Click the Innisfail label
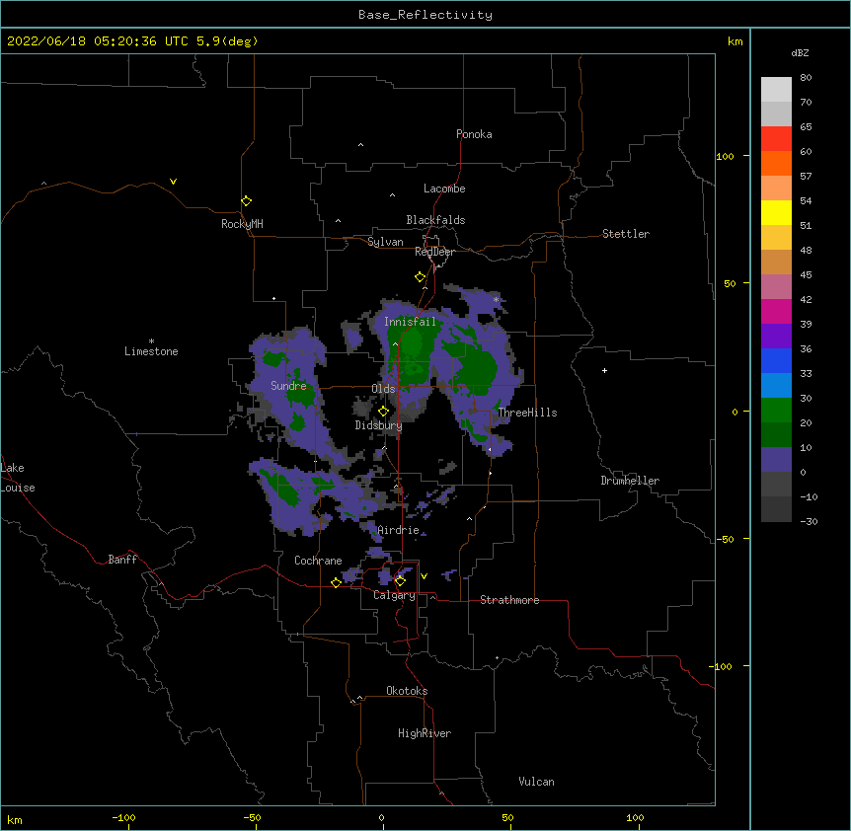 pos(410,322)
